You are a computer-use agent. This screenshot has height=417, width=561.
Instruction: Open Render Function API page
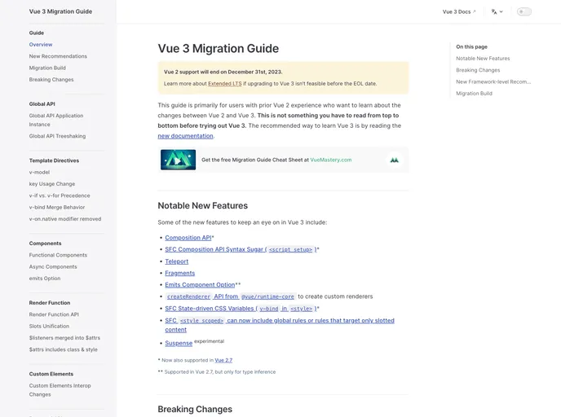coord(54,314)
